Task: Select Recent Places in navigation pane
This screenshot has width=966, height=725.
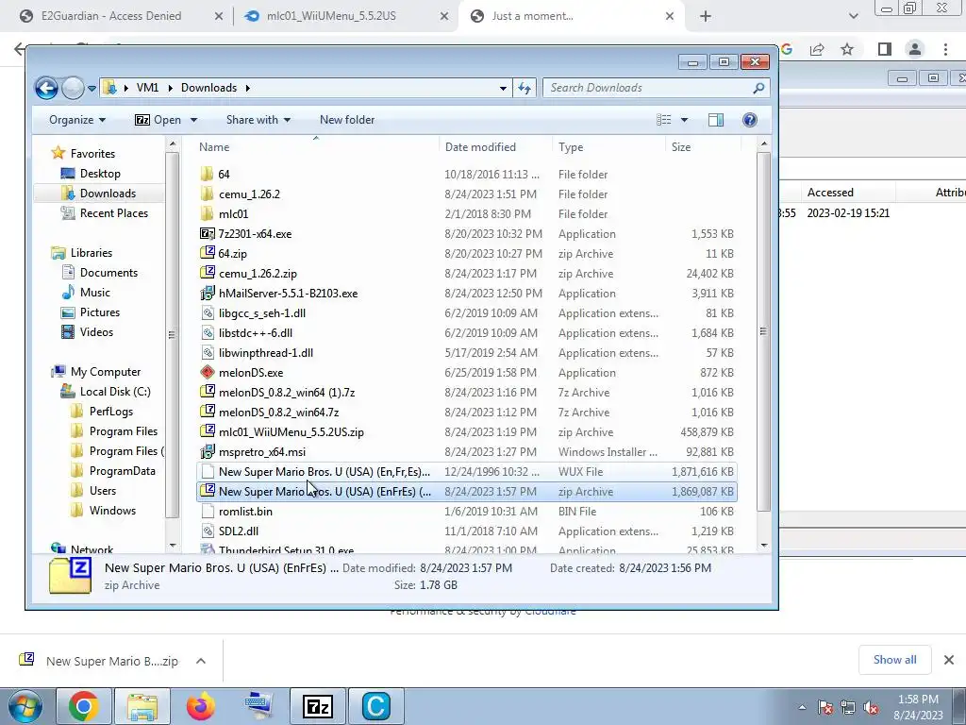Action: tap(114, 213)
